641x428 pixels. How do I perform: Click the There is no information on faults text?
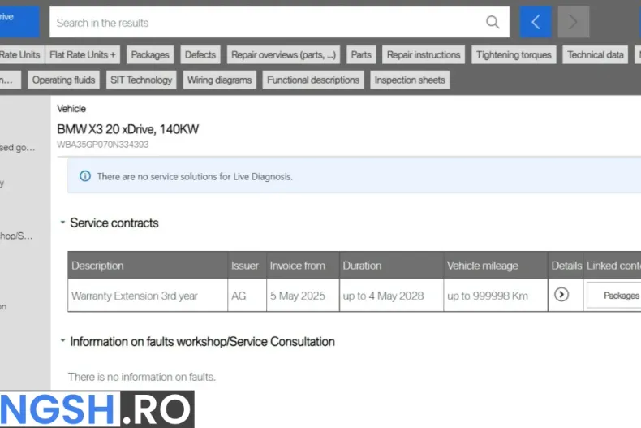pos(141,377)
